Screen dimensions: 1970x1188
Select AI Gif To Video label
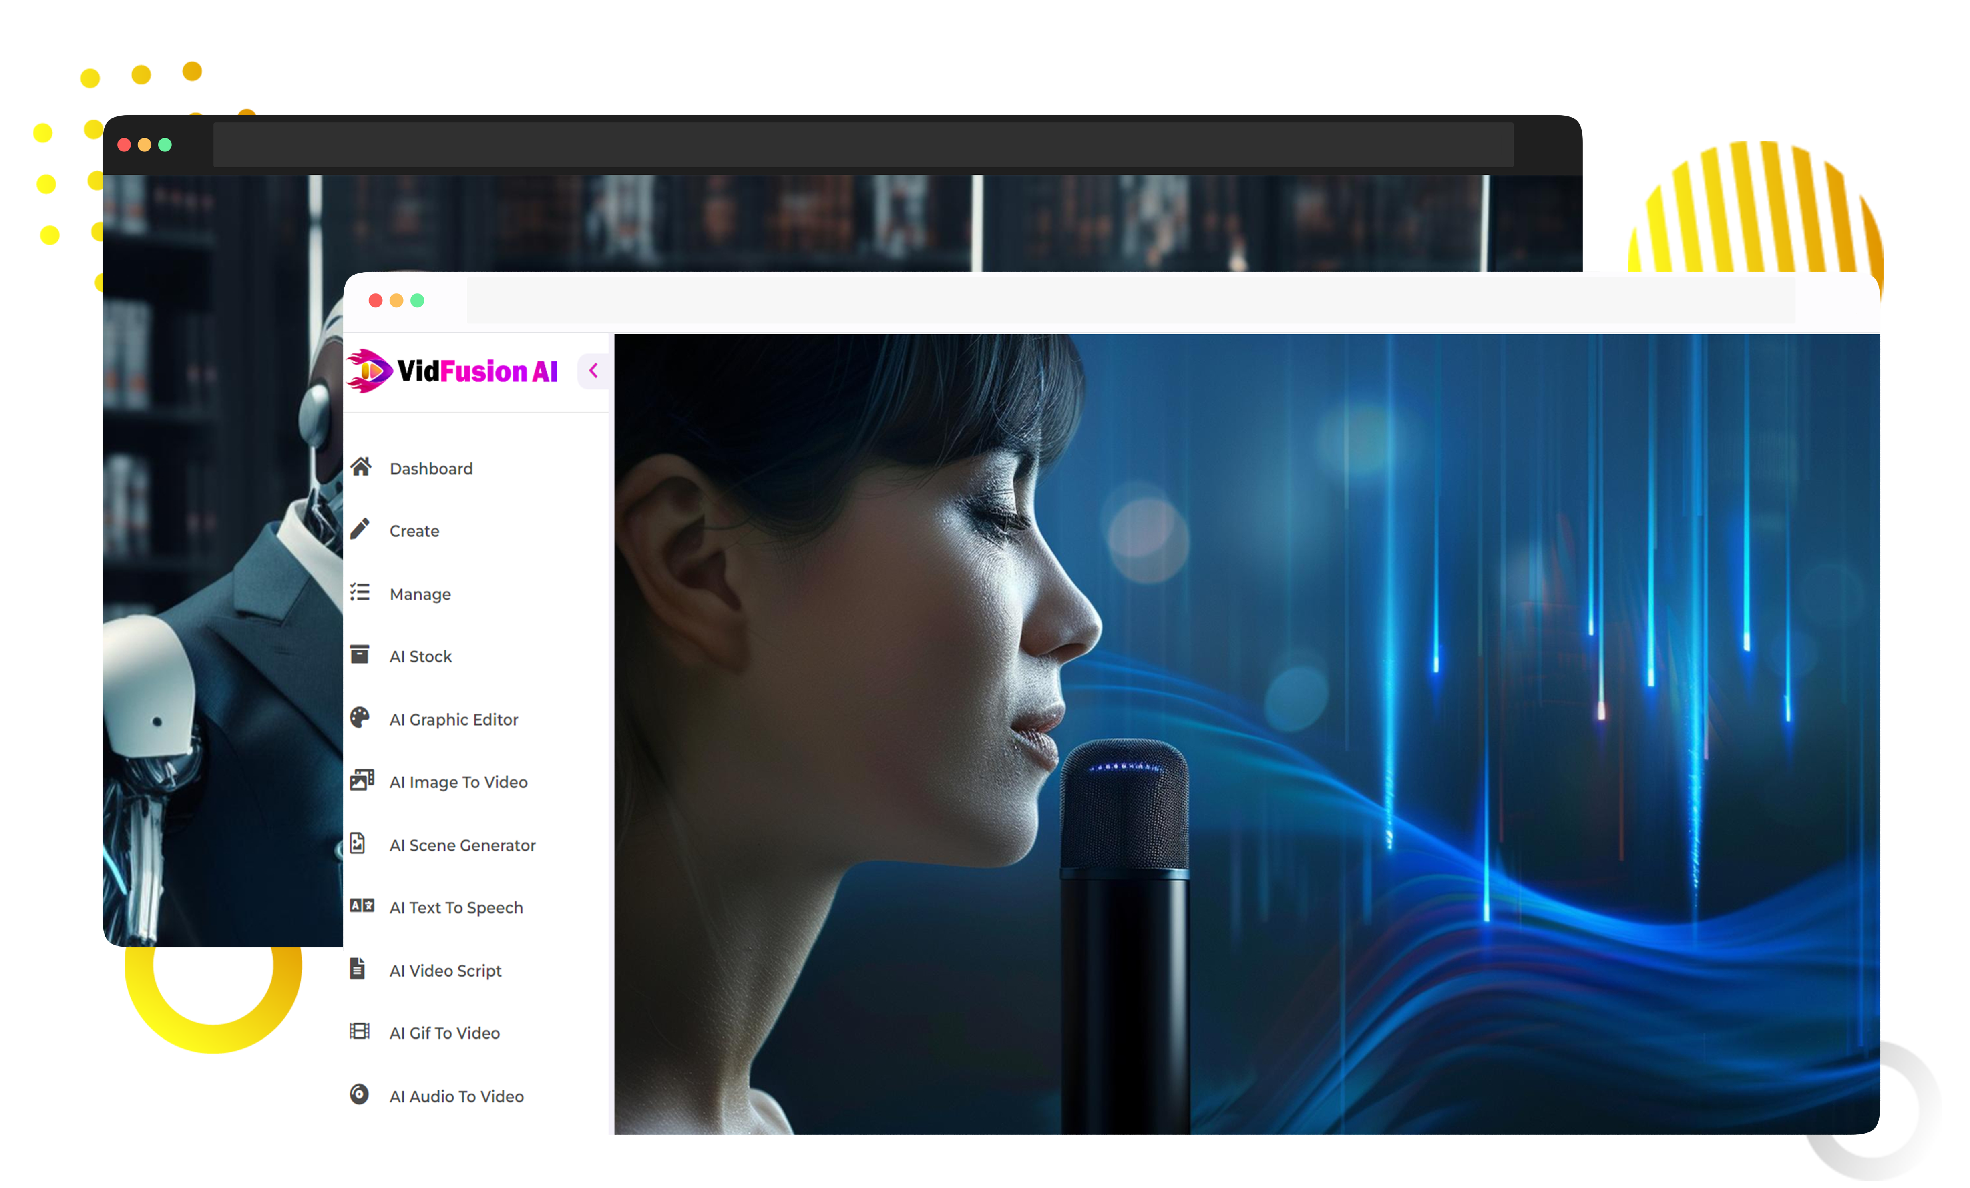pyautogui.click(x=444, y=1034)
